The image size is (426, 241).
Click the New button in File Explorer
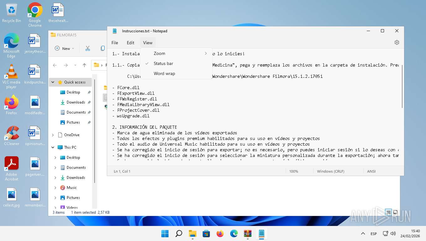pos(65,48)
